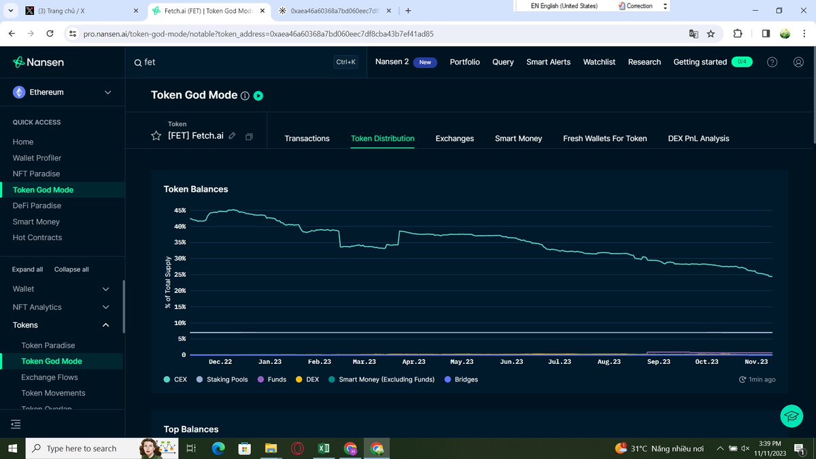Open Chrome three-dot menu

pyautogui.click(x=803, y=33)
